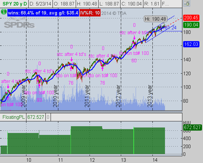
Task: Click the 2011 year vertical marker label
Action: pos(87,96)
